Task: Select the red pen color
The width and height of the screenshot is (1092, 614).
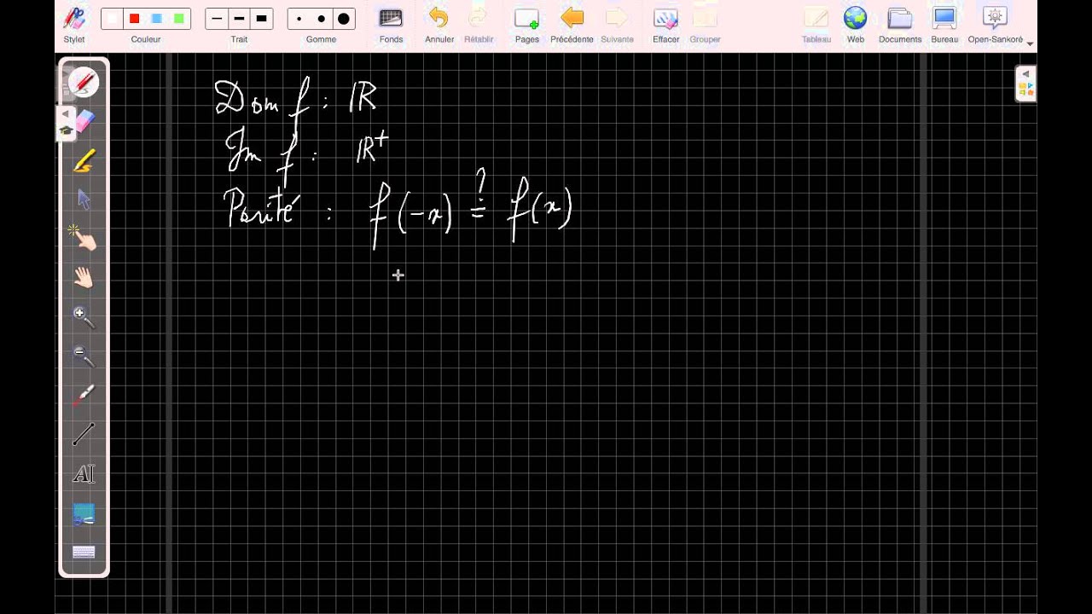Action: tap(134, 19)
